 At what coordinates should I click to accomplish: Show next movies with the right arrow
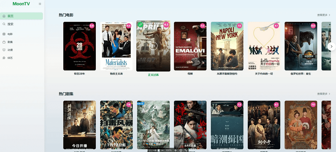[x=331, y=46]
